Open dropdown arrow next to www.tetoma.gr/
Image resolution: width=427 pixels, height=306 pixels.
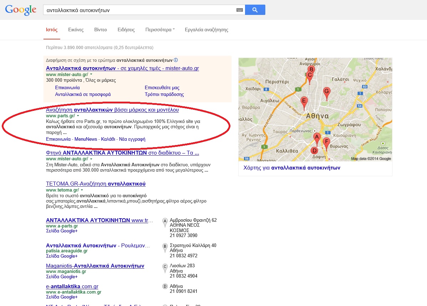click(82, 190)
